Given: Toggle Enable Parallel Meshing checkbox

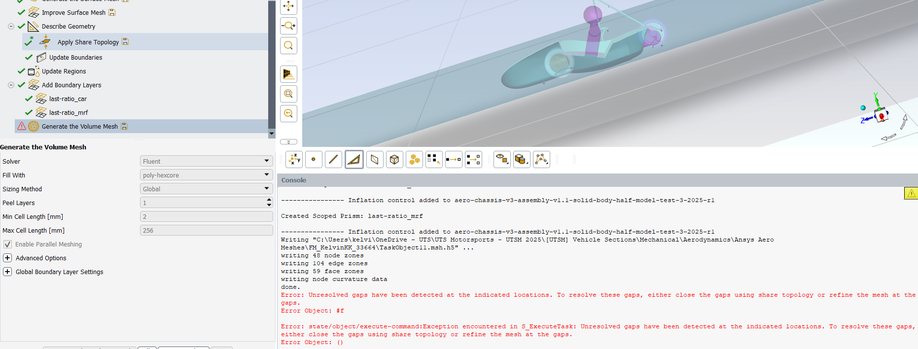Looking at the screenshot, I should (x=7, y=244).
